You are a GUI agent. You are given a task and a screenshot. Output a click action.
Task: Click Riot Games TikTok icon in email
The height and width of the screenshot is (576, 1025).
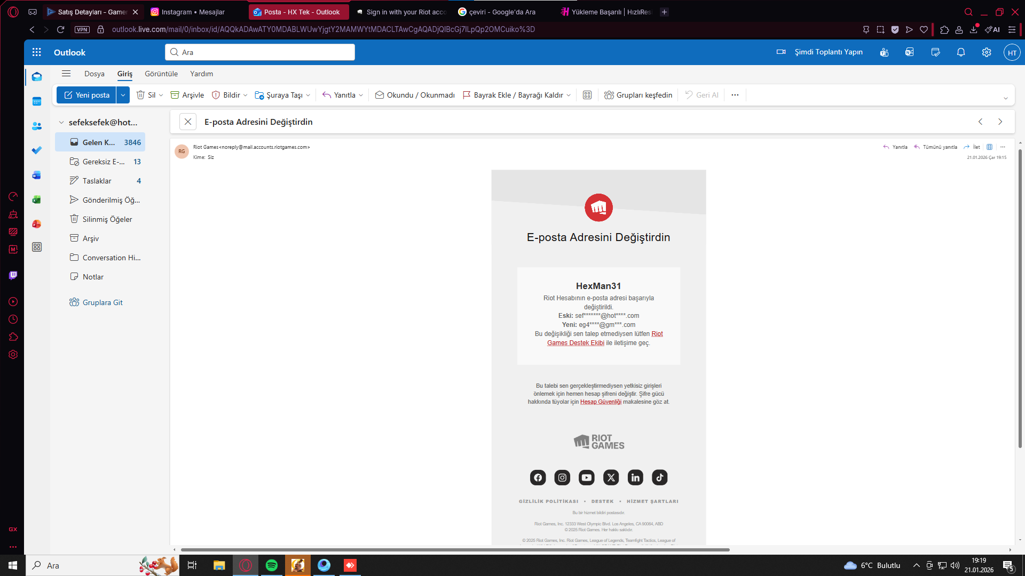660,477
